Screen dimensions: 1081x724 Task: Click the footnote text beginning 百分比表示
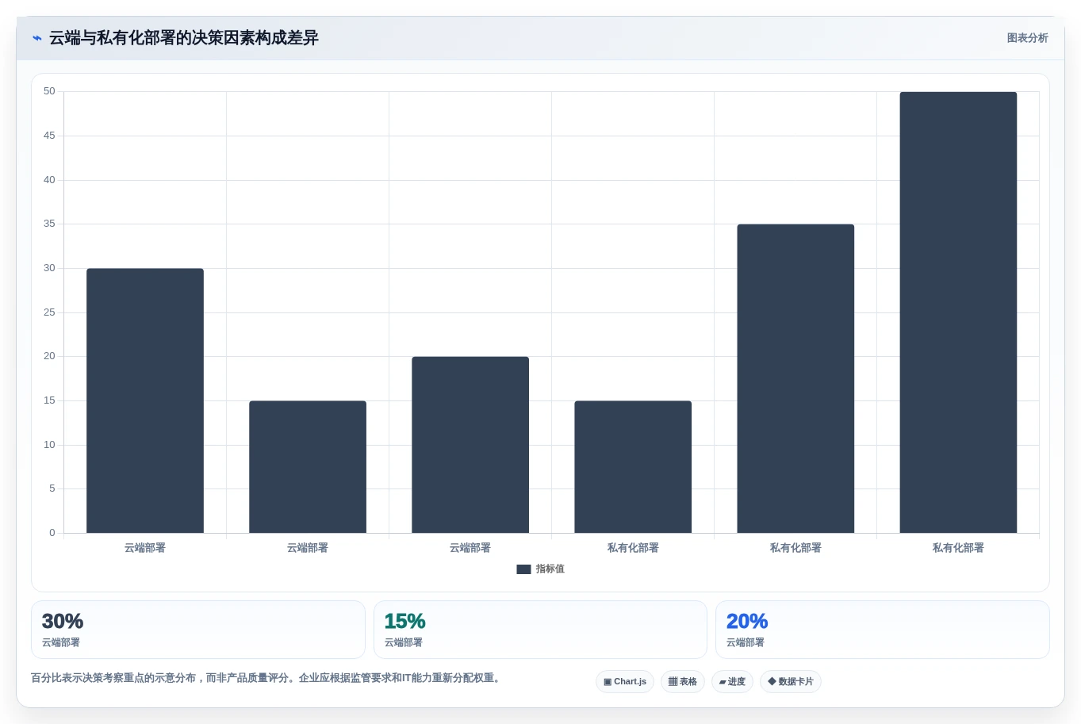coord(267,678)
